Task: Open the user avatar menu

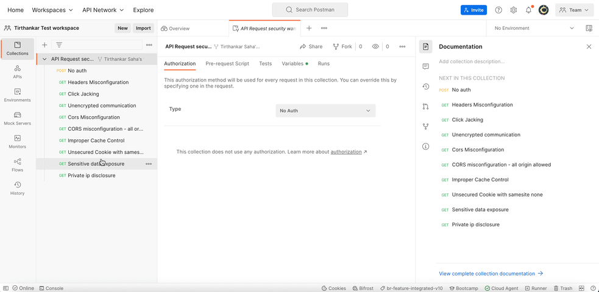Action: 544,10
